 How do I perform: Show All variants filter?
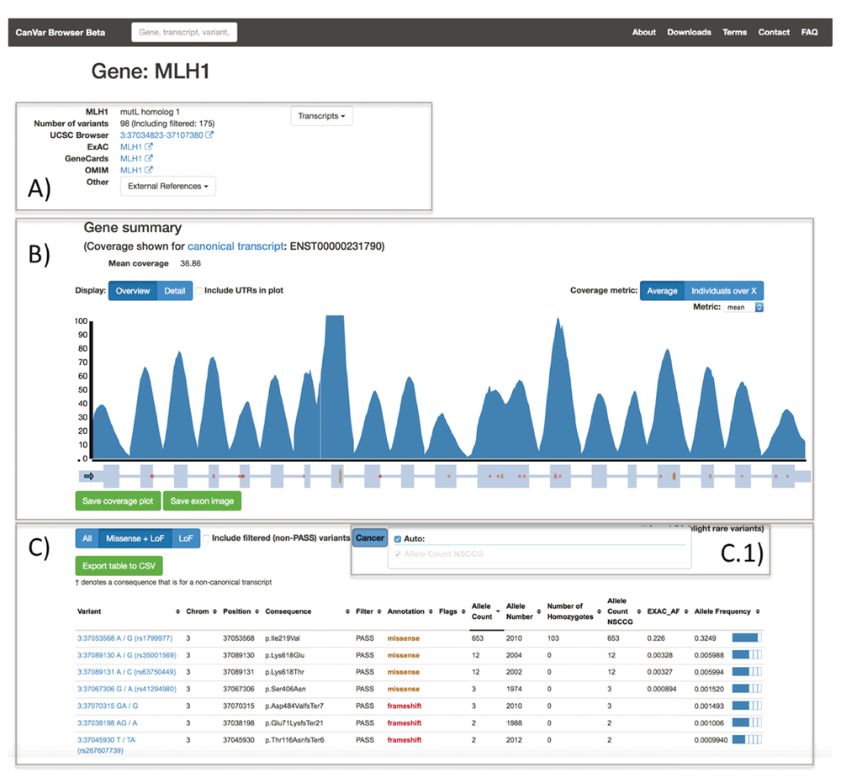click(87, 538)
